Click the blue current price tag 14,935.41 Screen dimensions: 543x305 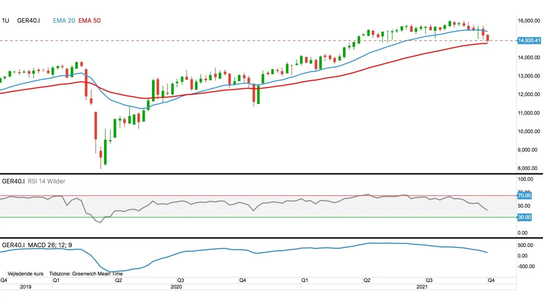(x=530, y=41)
